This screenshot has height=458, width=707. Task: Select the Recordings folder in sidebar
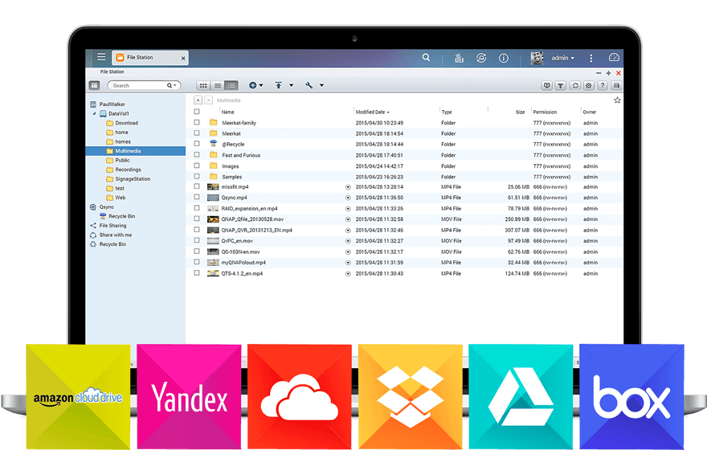pos(127,170)
